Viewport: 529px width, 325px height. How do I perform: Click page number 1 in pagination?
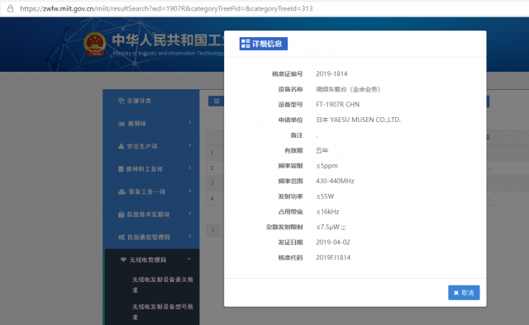click(x=213, y=230)
